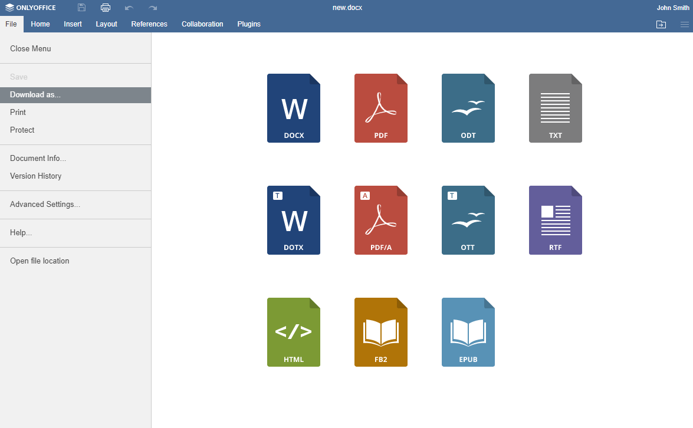The image size is (693, 428).
Task: Click the Redo arrow icon
Action: tap(152, 8)
